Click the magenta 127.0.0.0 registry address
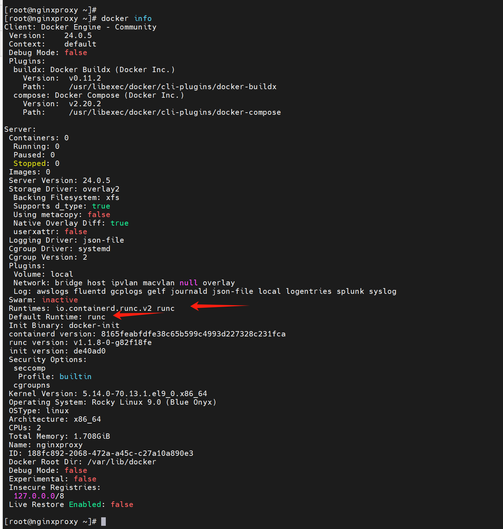The width and height of the screenshot is (503, 529). [34, 496]
